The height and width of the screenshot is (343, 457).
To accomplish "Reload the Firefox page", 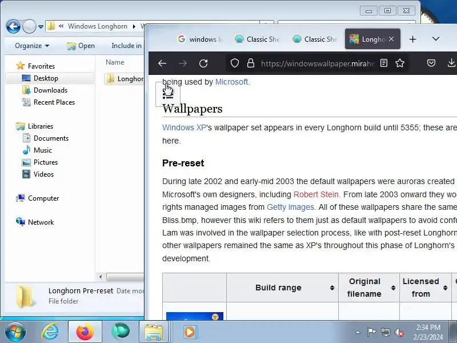I will pos(203,63).
